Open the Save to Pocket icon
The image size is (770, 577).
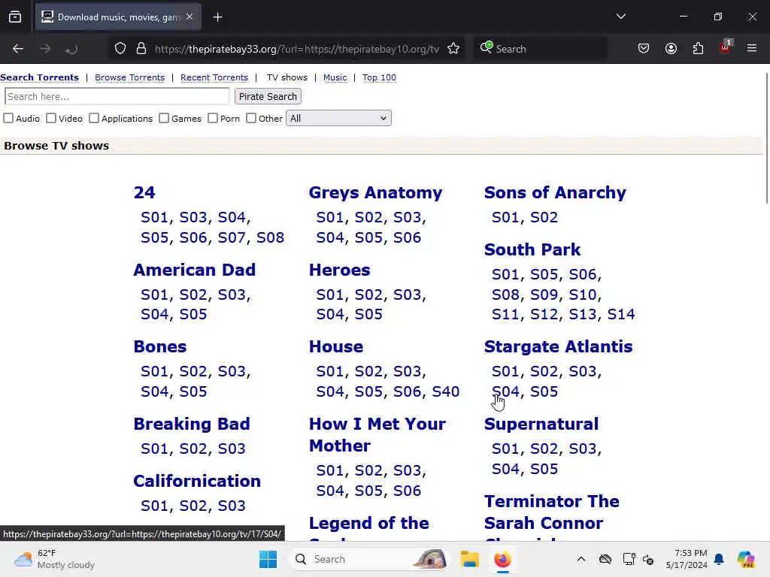click(644, 49)
